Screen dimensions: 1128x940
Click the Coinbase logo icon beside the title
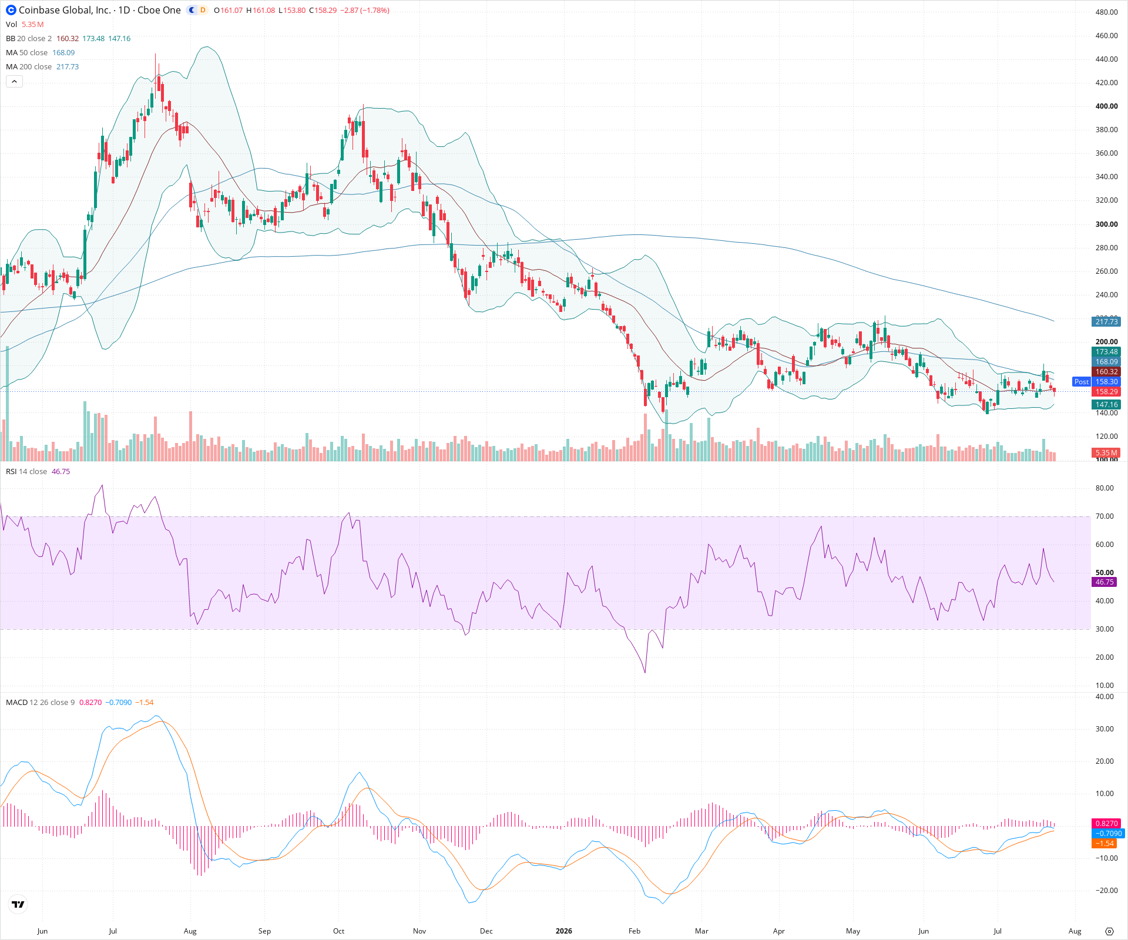point(11,10)
